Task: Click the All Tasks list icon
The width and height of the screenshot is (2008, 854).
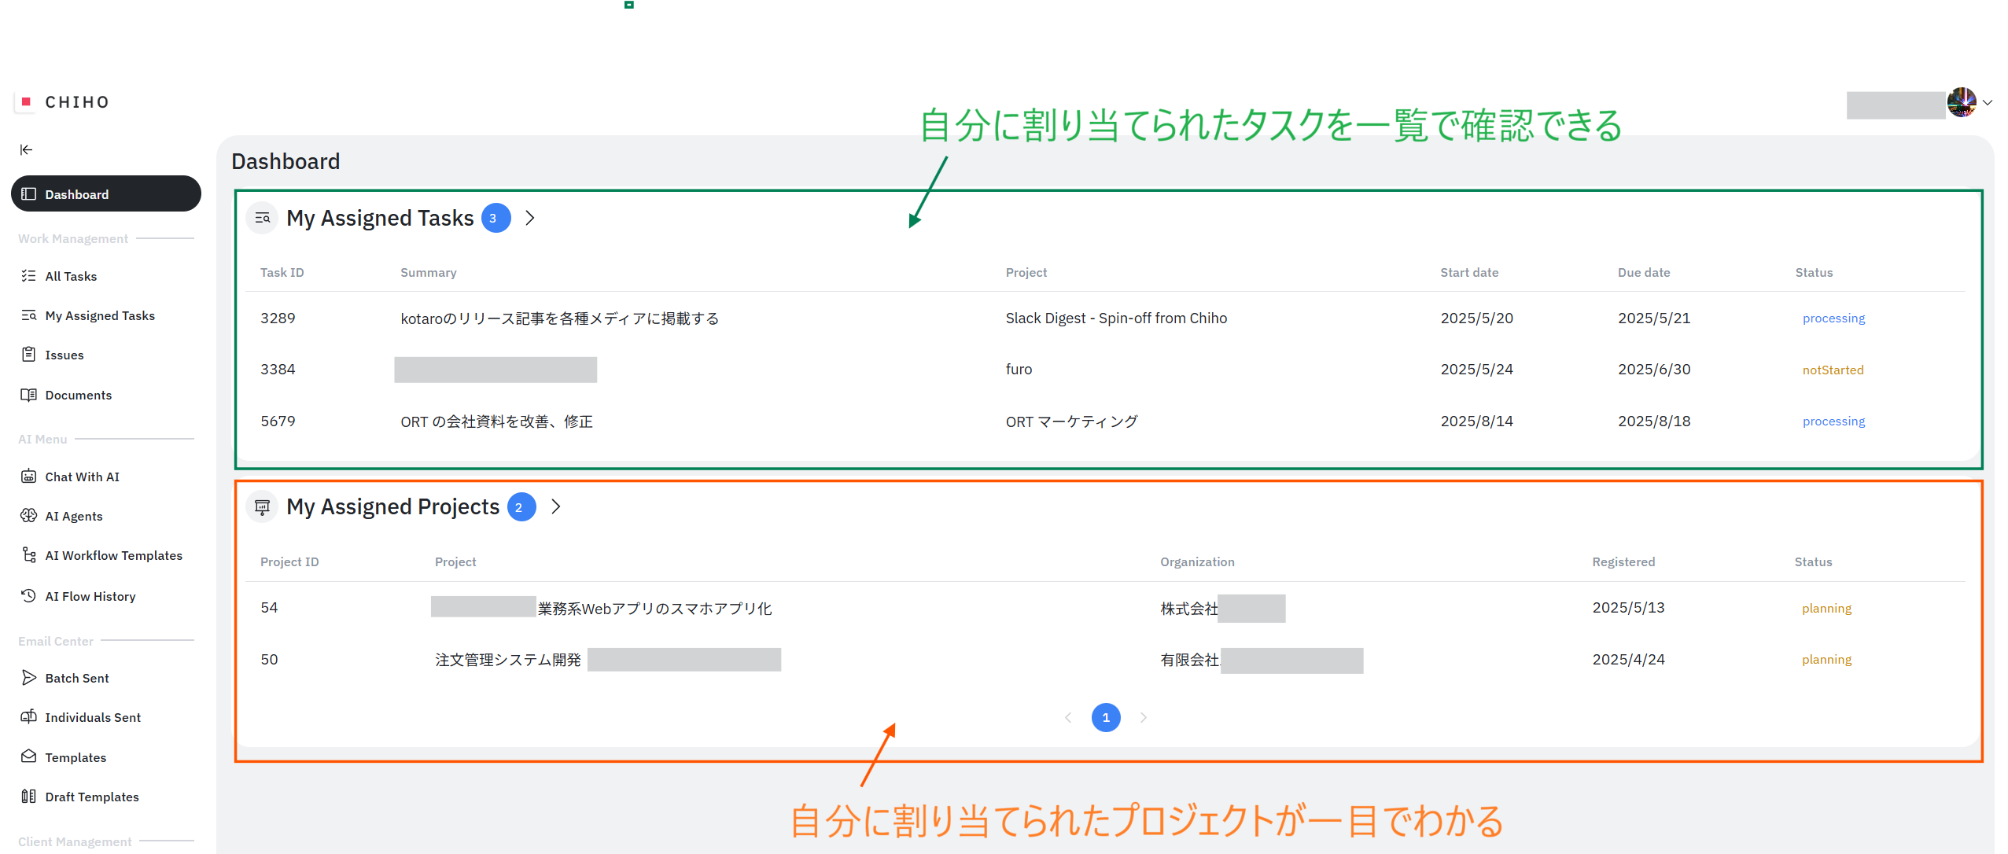Action: click(x=28, y=276)
